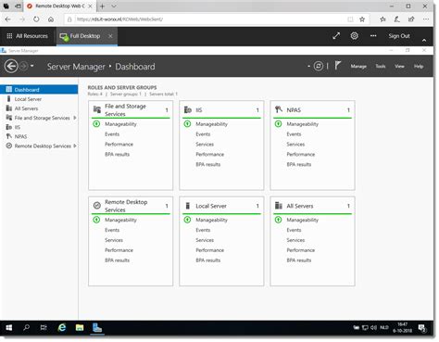Open BPA results in Local Server tile
Viewport: 439px width, 342px height.
208,260
